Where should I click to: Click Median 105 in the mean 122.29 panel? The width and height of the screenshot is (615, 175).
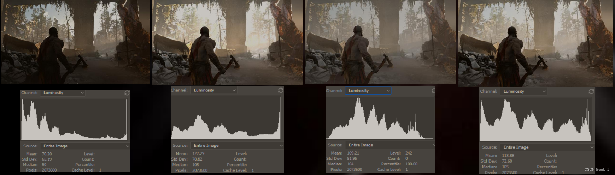195,165
